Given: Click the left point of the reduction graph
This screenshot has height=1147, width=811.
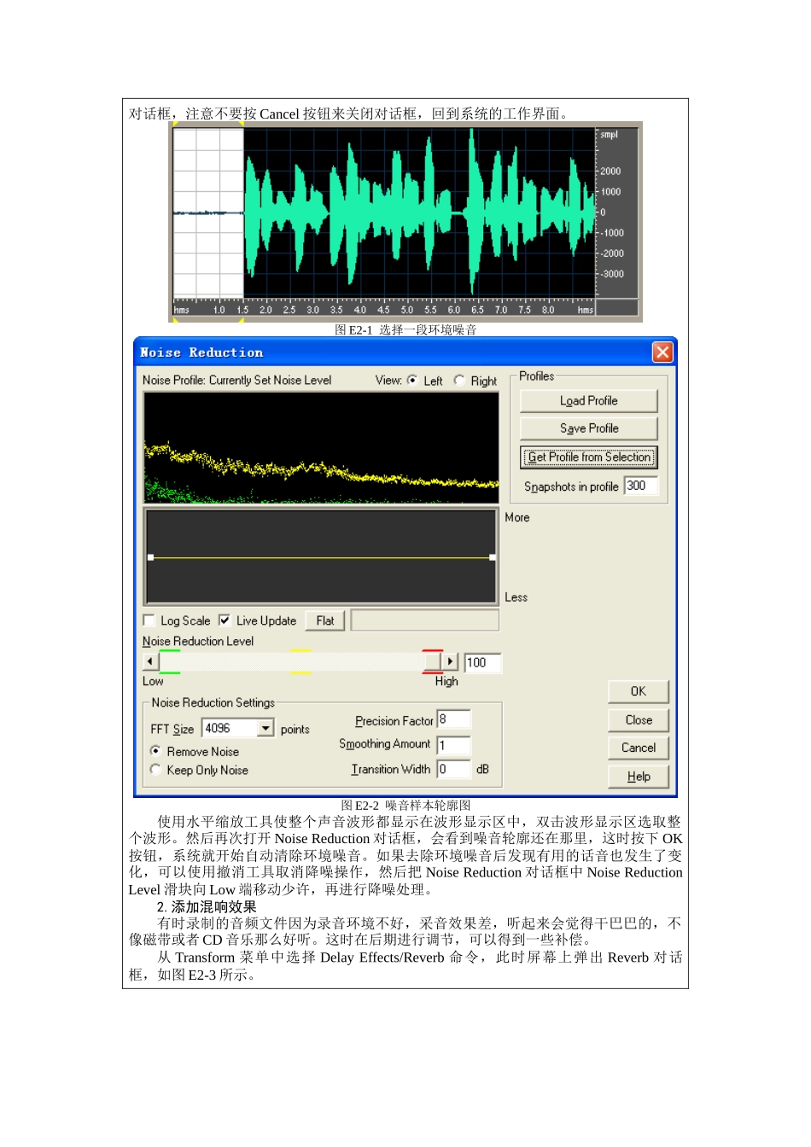Looking at the screenshot, I should coord(151,557).
